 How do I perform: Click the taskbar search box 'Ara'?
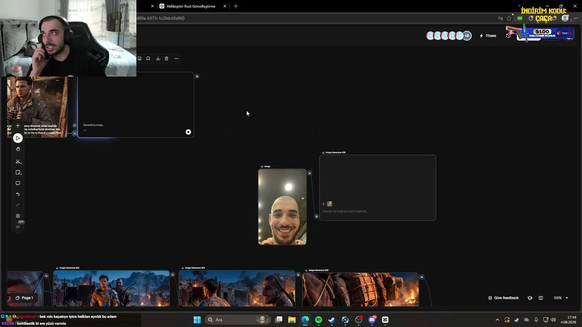pos(237,320)
